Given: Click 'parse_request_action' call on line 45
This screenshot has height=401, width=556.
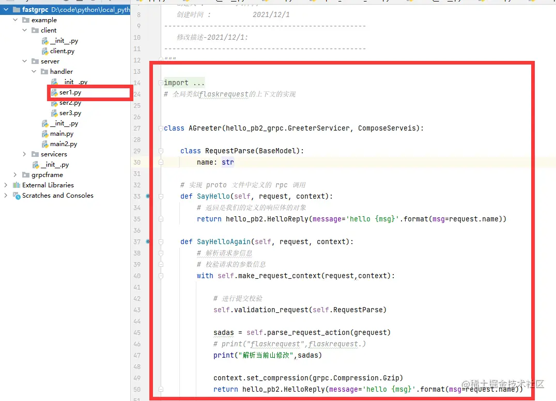Looking at the screenshot, I should point(308,333).
